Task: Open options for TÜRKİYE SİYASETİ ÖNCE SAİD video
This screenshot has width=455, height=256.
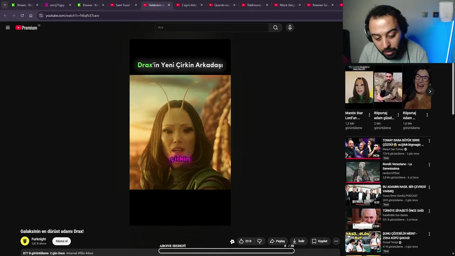Action: tap(429, 211)
